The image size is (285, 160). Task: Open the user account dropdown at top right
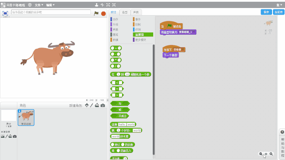click(x=279, y=5)
